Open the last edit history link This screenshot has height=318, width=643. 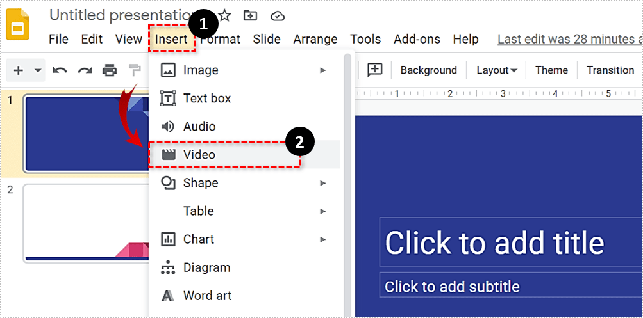pos(569,39)
